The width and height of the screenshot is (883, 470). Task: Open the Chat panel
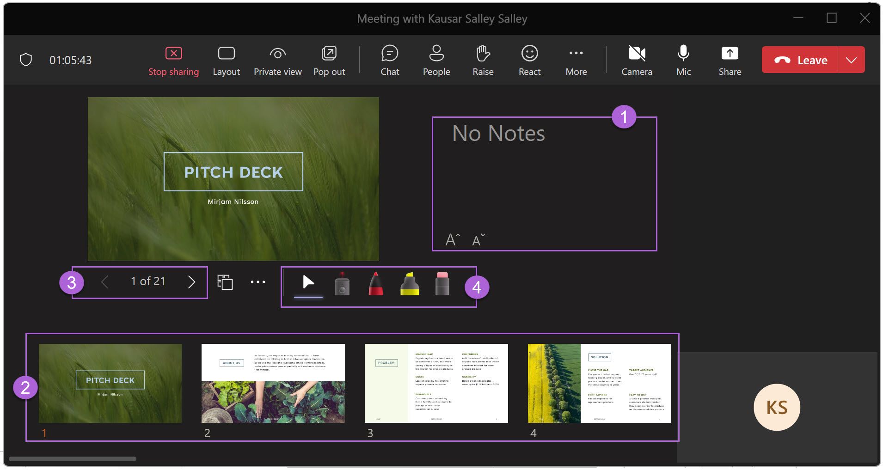pyautogui.click(x=390, y=59)
